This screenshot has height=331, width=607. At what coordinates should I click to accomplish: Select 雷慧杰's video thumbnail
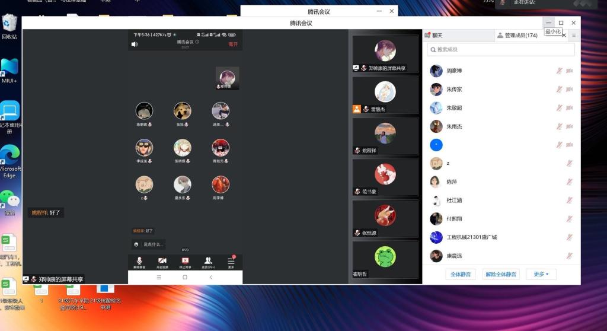[385, 93]
